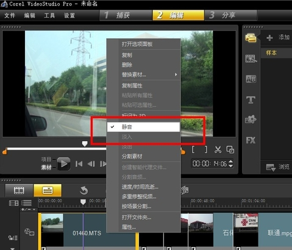Choose 速度/时间流逝 in context menu
The width and height of the screenshot is (292, 250).
click(x=140, y=187)
